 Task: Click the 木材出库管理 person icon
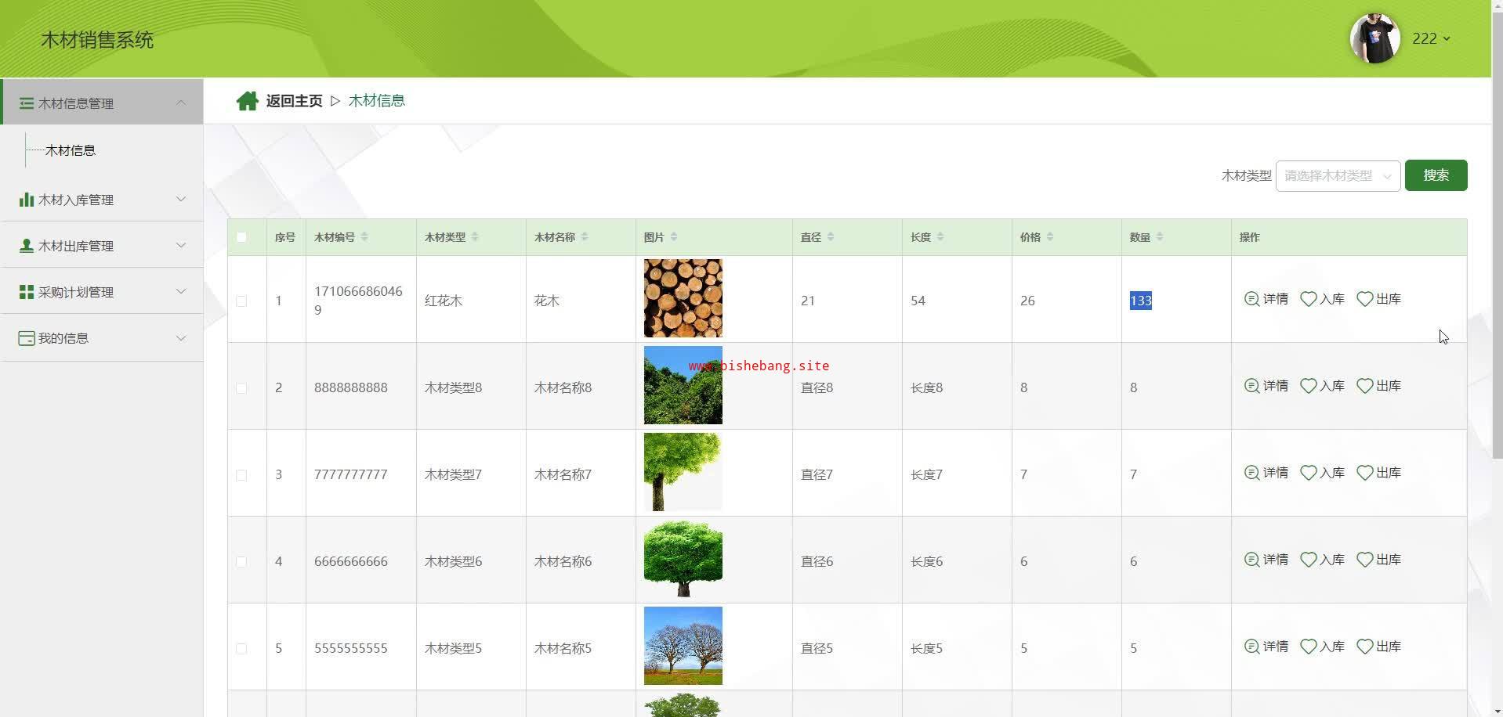(27, 246)
